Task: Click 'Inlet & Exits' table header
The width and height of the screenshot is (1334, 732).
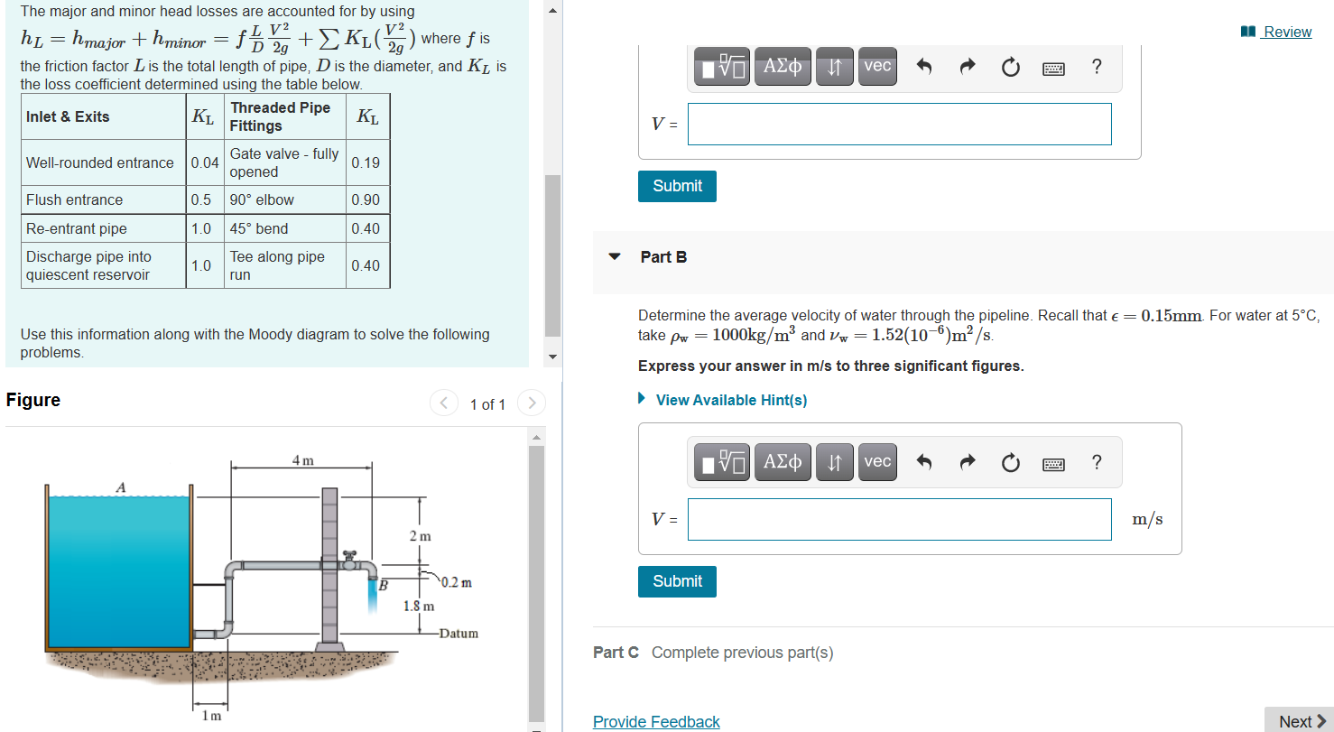Action: 104,116
